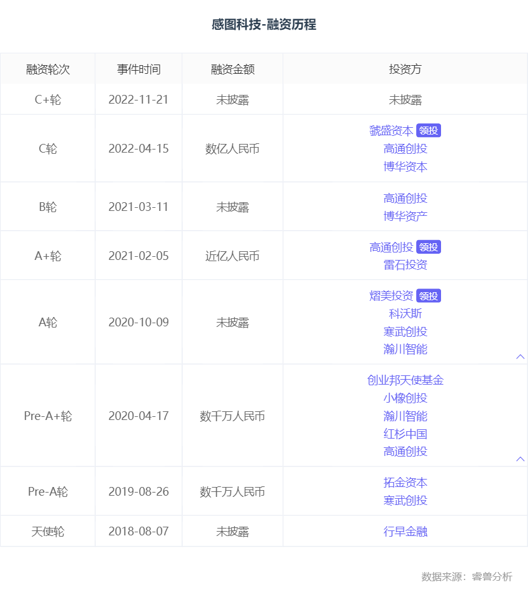Screen dimensions: 528x603
Task: Open 博华资产 investor link
Action: tap(405, 216)
